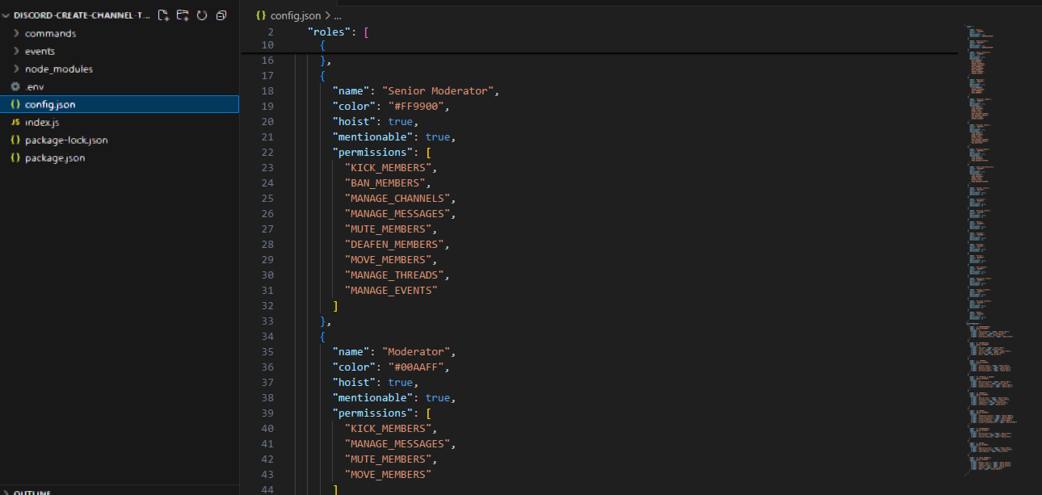1042x495 pixels.
Task: Click sticky scroll line "roles": [
Action: point(338,32)
